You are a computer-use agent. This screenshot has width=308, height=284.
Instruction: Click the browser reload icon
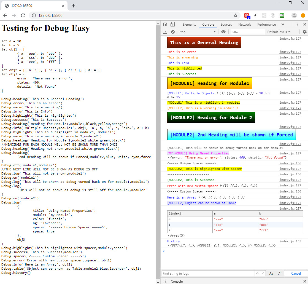[23, 15]
